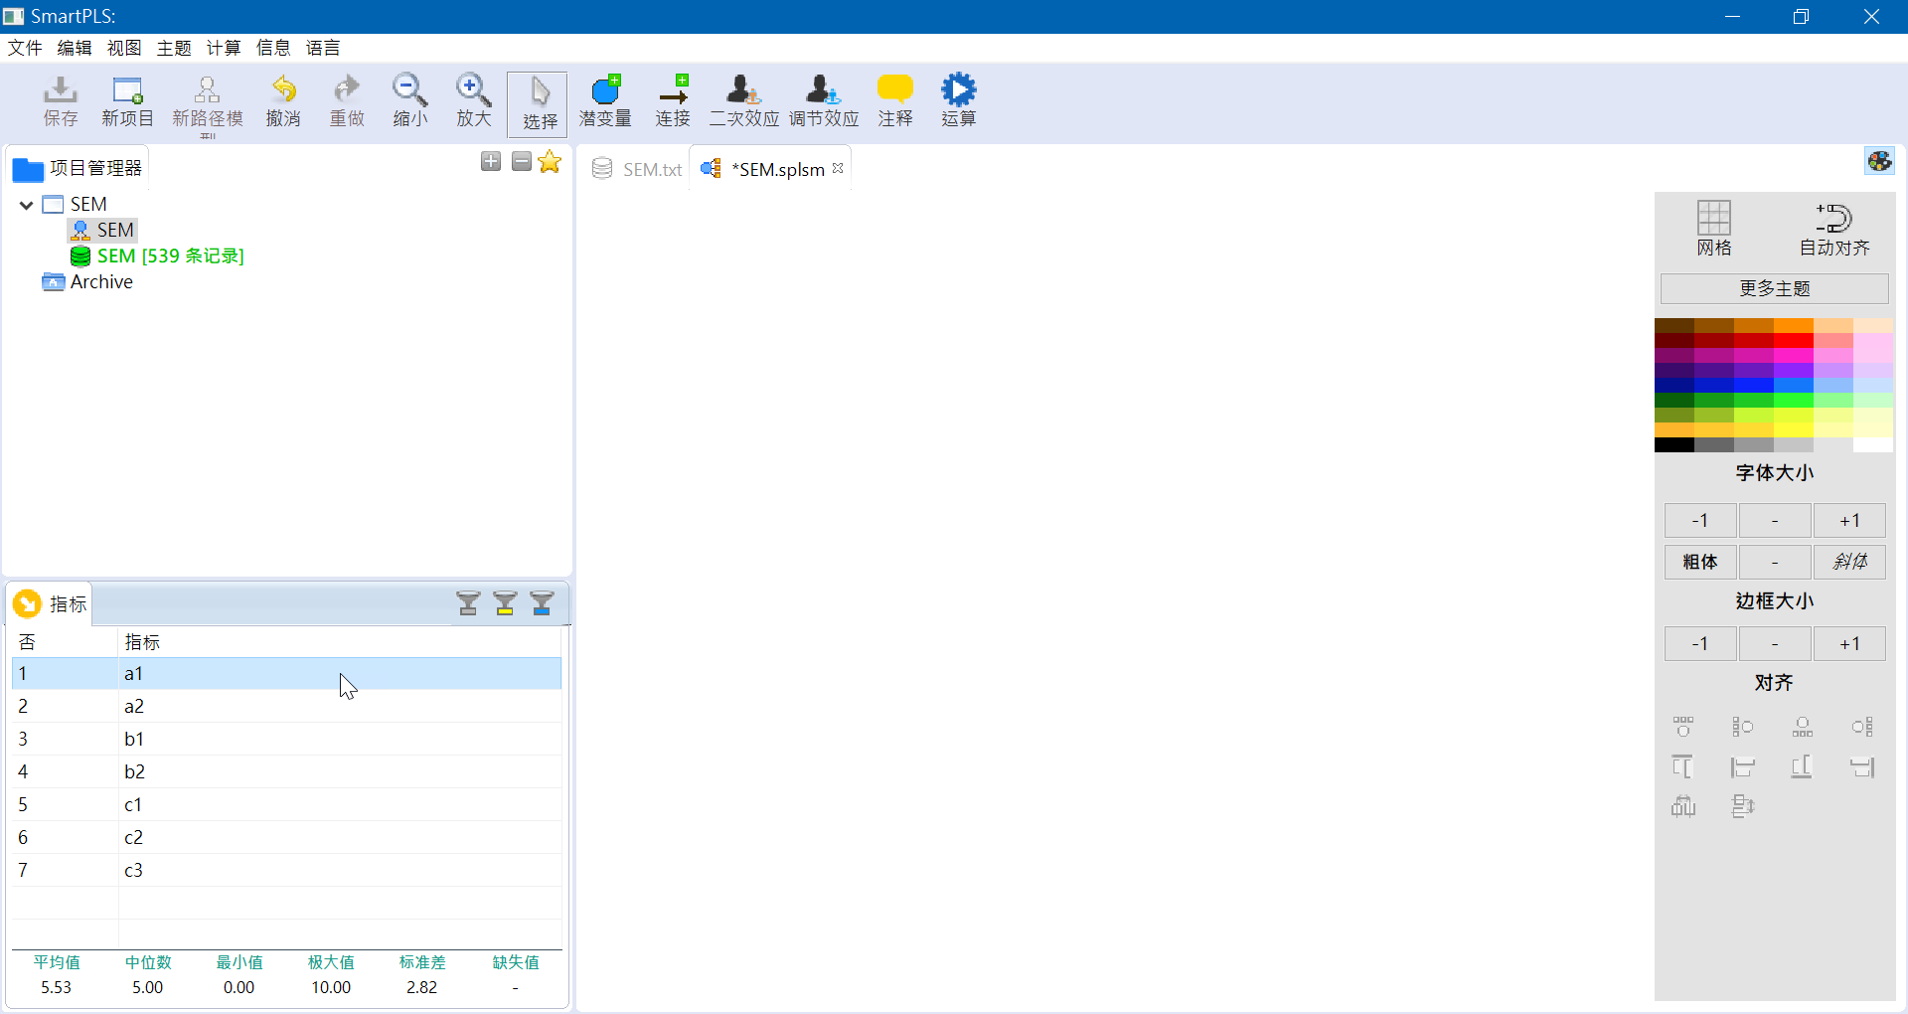The height and width of the screenshot is (1014, 1908).
Task: Open the 计算 menu
Action: (x=224, y=48)
